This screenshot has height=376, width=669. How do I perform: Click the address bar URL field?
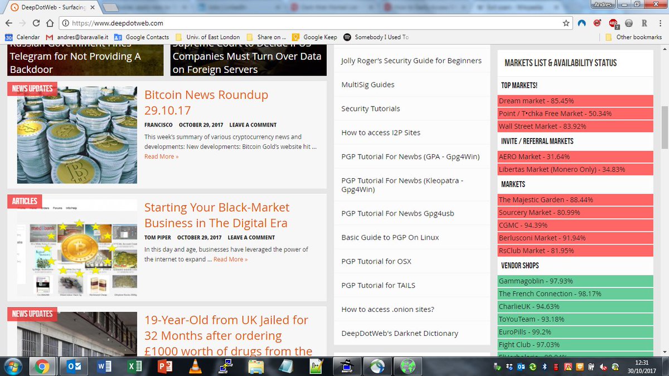click(315, 23)
